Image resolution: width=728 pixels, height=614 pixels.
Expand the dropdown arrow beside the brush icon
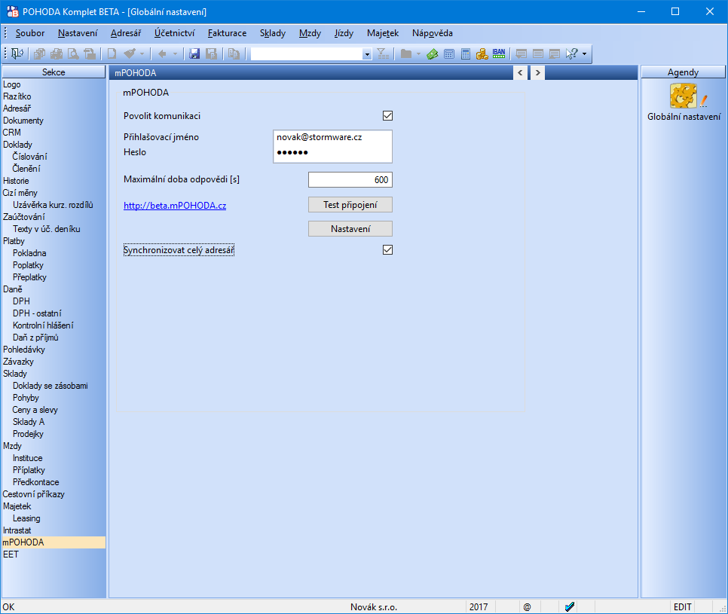142,54
